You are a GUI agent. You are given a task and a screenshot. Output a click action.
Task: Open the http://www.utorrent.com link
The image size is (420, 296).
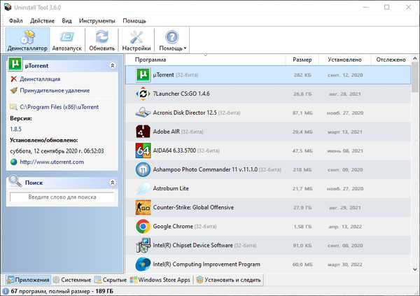[x=52, y=162]
